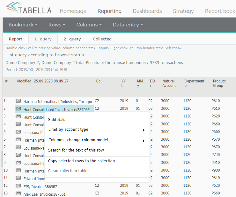The width and height of the screenshot is (236, 197).
Task: Click the DD column header
Action: coord(152,83)
